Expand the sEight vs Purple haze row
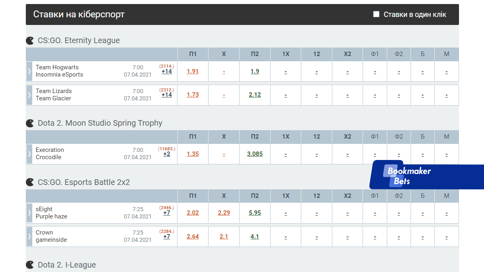484x272 pixels. coord(29,213)
